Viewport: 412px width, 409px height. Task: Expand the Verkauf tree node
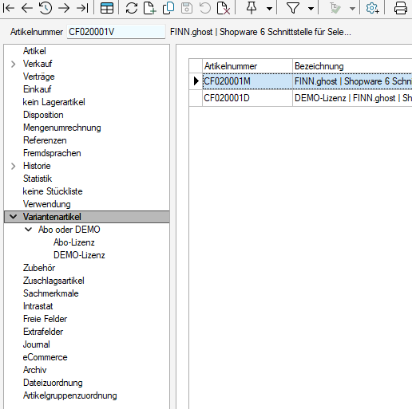[13, 64]
